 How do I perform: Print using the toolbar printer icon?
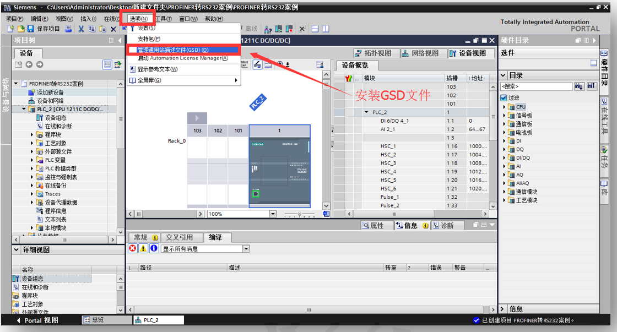click(x=68, y=29)
